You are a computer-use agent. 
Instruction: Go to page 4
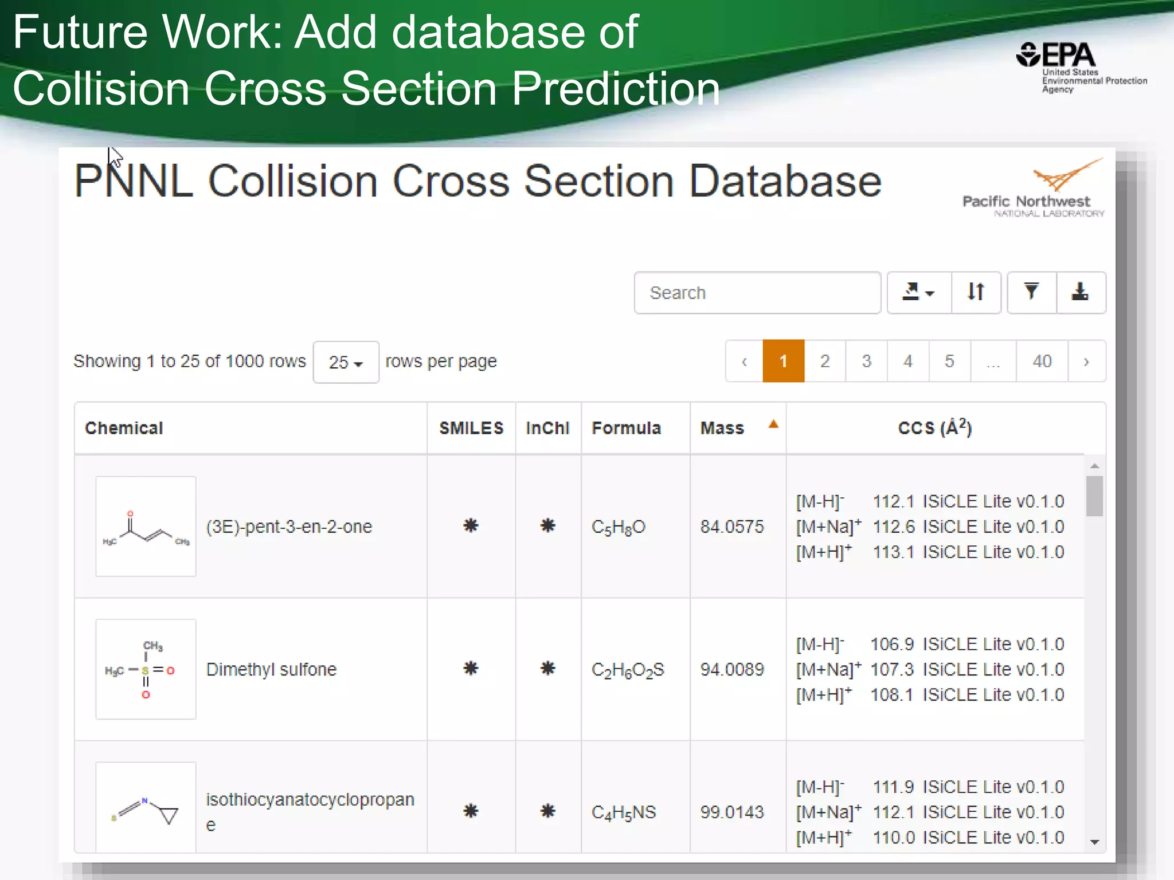908,361
